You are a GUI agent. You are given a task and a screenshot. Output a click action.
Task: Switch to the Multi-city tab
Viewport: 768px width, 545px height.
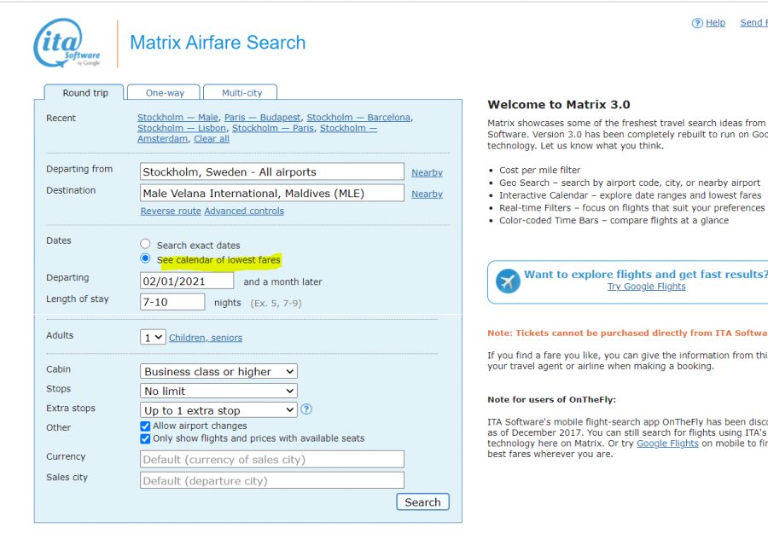coord(242,93)
